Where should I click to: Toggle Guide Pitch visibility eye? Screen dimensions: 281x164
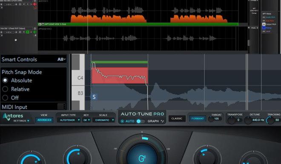click(264, 17)
